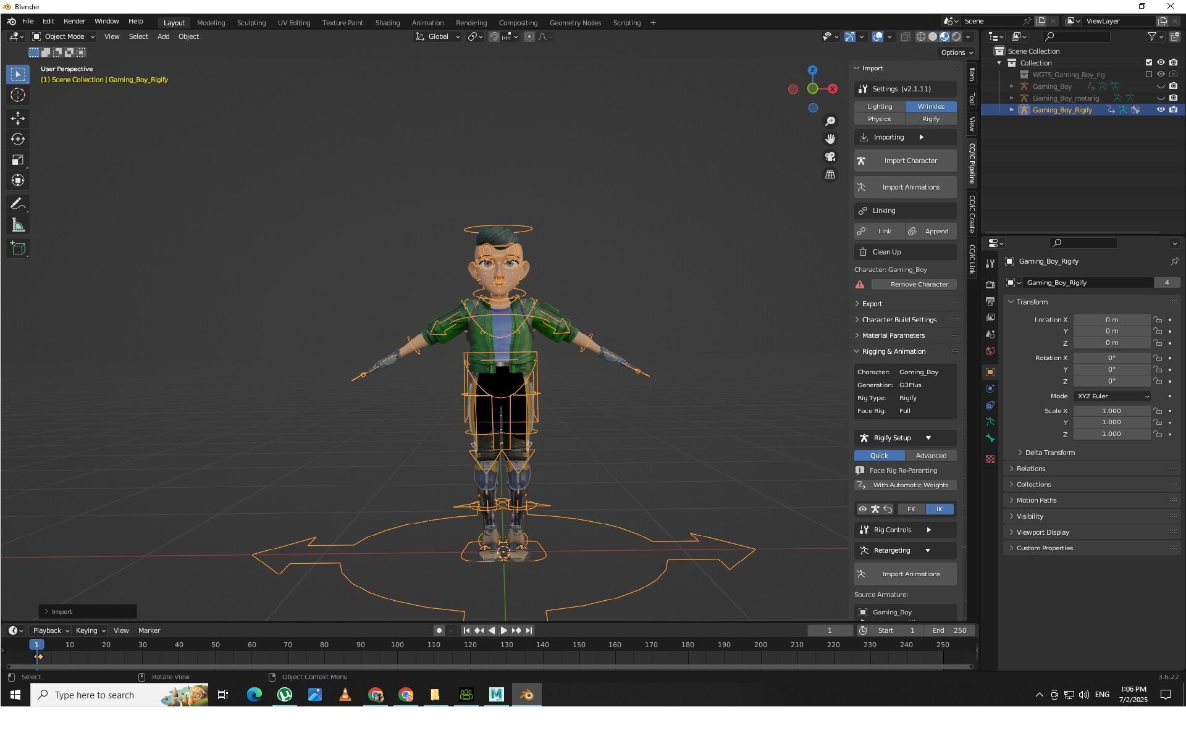The height and width of the screenshot is (741, 1186).
Task: Select the Advanced rigify setup option
Action: [x=931, y=456]
